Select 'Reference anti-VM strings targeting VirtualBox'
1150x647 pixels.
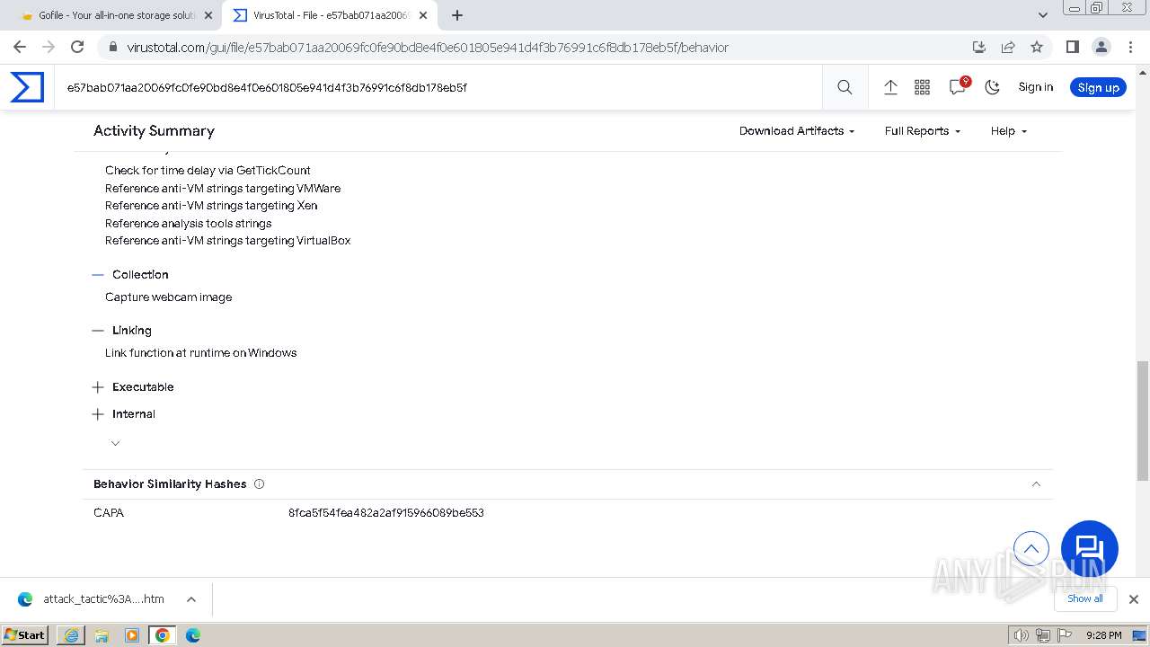pyautogui.click(x=227, y=241)
